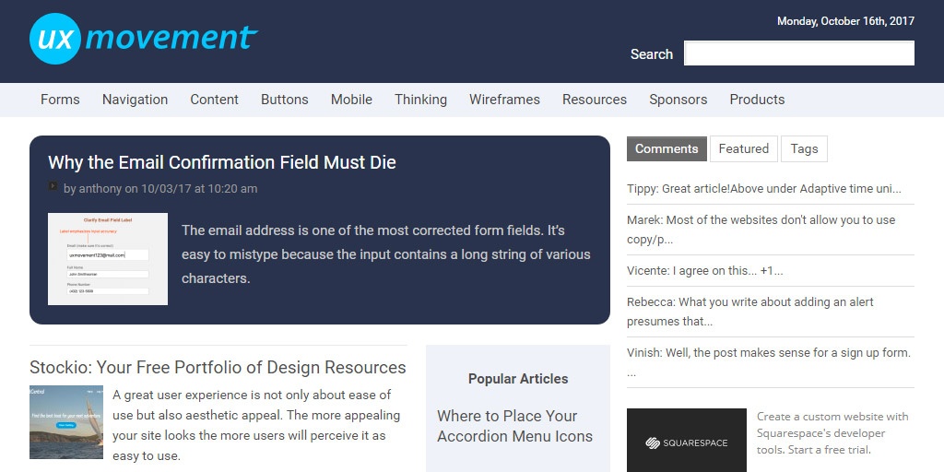Open the Stockio Design Resources article
The height and width of the screenshot is (472, 944).
click(218, 367)
